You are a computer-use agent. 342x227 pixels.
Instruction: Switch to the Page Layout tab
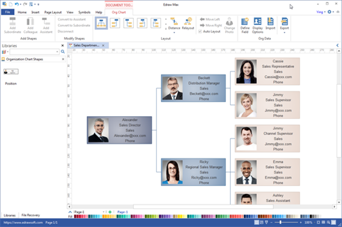pyautogui.click(x=53, y=12)
